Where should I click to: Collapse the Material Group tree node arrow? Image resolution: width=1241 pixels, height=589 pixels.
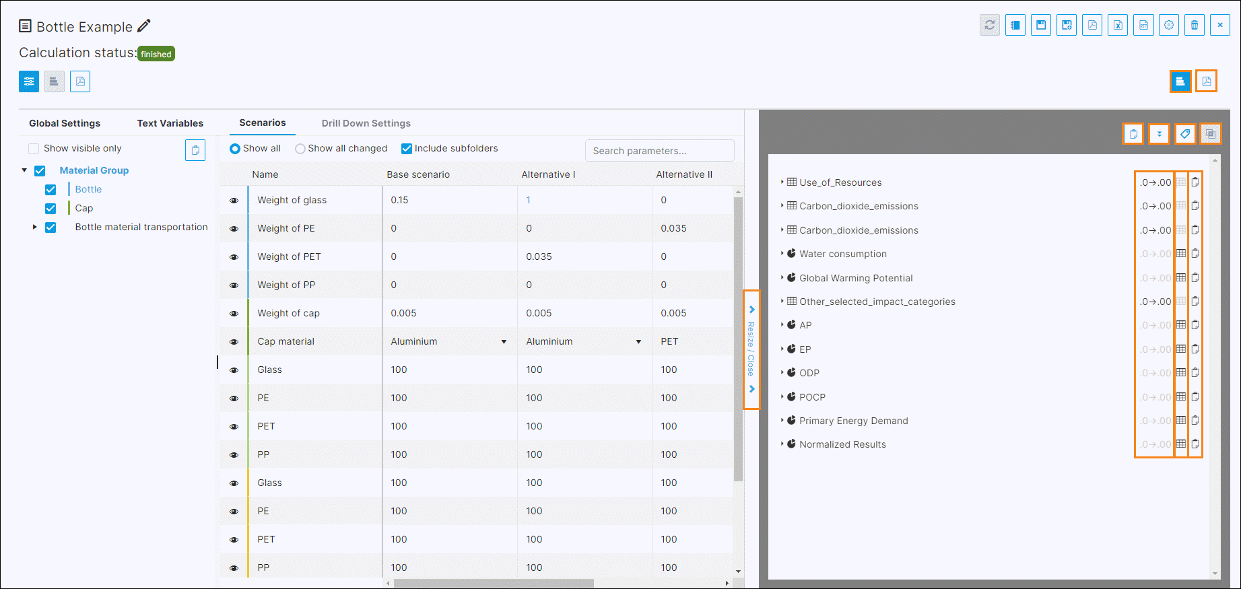(x=24, y=170)
